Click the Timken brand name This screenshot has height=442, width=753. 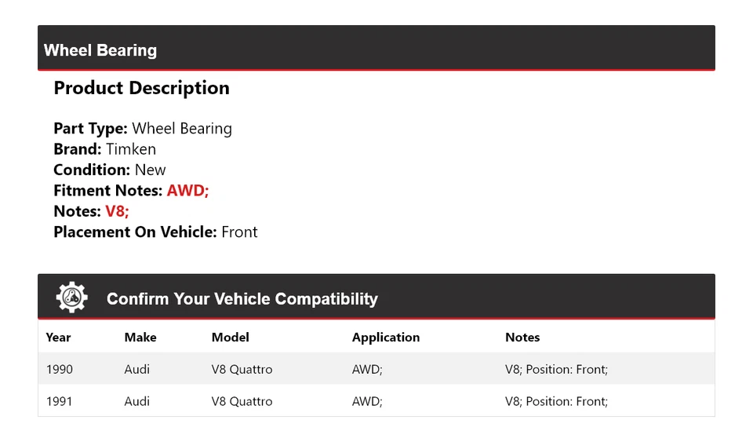131,149
